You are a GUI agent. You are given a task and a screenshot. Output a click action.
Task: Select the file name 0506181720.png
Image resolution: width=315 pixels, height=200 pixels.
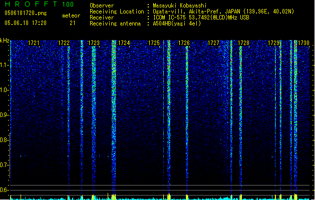[26, 13]
